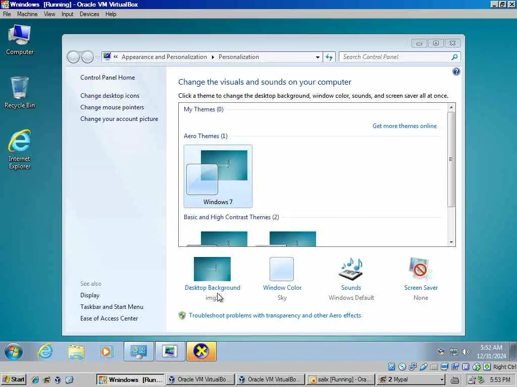517x387 pixels.
Task: Click Control Panel back navigation arrow
Action: (x=73, y=57)
